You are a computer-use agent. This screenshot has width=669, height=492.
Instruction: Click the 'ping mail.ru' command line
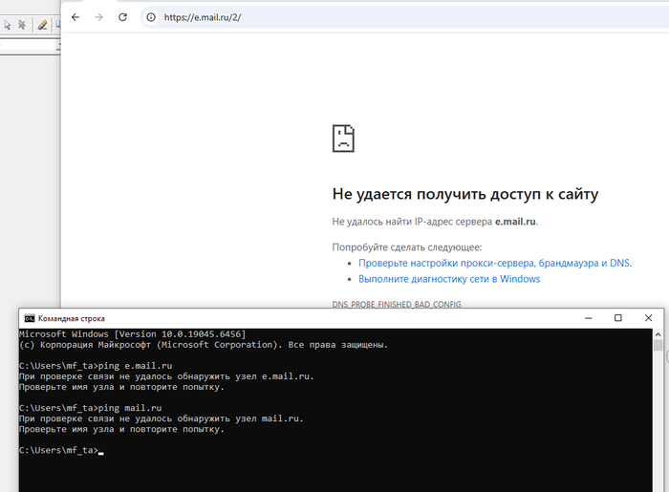(x=91, y=408)
